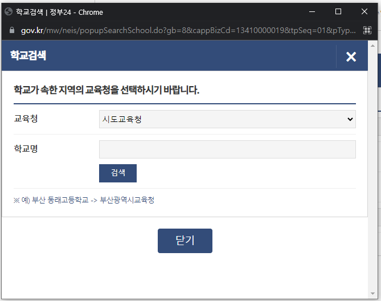Maximize the Chrome popup window
Viewport: 381px width, 301px height.
point(338,11)
